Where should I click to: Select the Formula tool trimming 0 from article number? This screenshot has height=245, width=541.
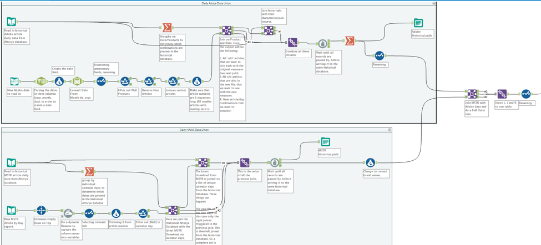pos(116,213)
